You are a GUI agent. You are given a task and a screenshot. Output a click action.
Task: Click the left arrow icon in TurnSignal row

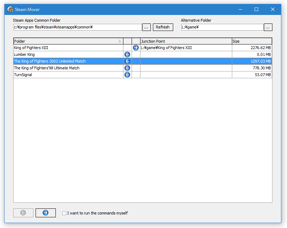click(x=127, y=75)
